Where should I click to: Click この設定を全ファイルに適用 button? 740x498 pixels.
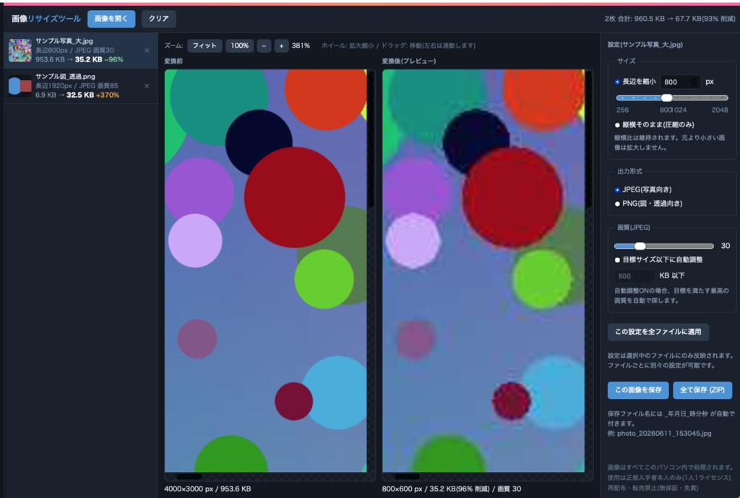658,332
